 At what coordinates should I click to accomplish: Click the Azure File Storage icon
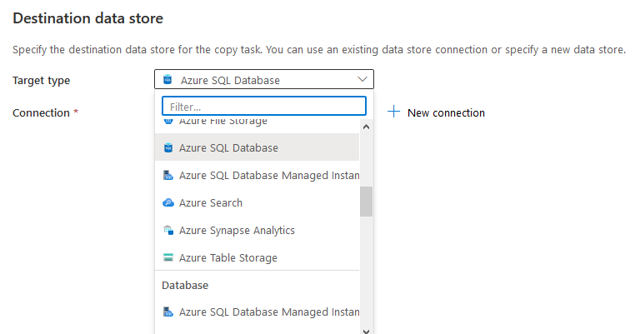[x=167, y=122]
